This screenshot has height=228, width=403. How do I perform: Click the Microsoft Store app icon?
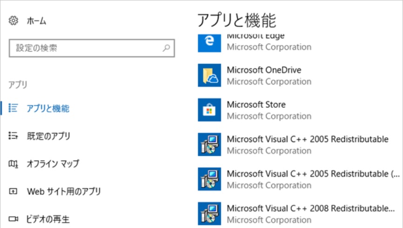click(x=209, y=110)
